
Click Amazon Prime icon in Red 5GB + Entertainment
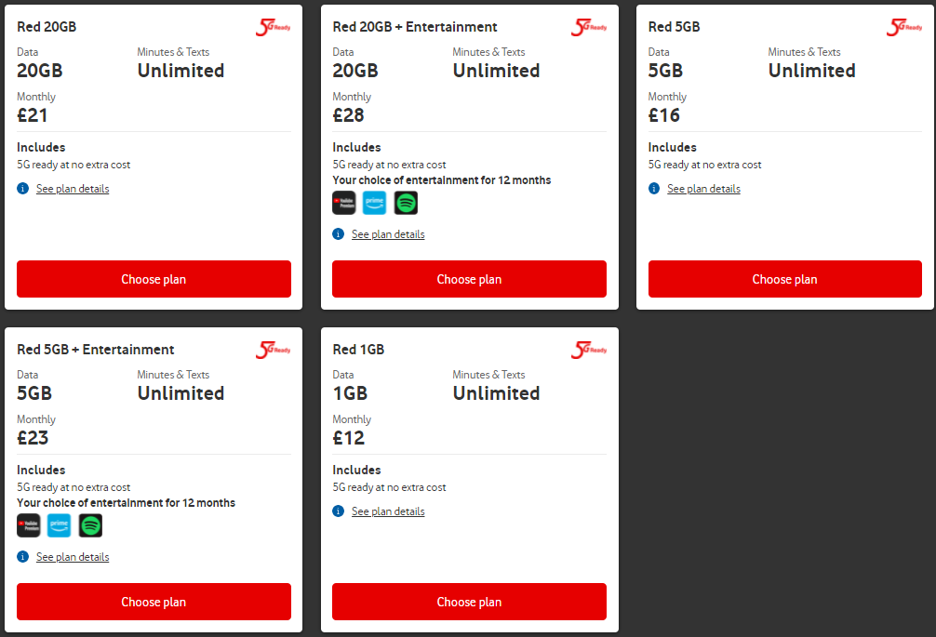(60, 525)
